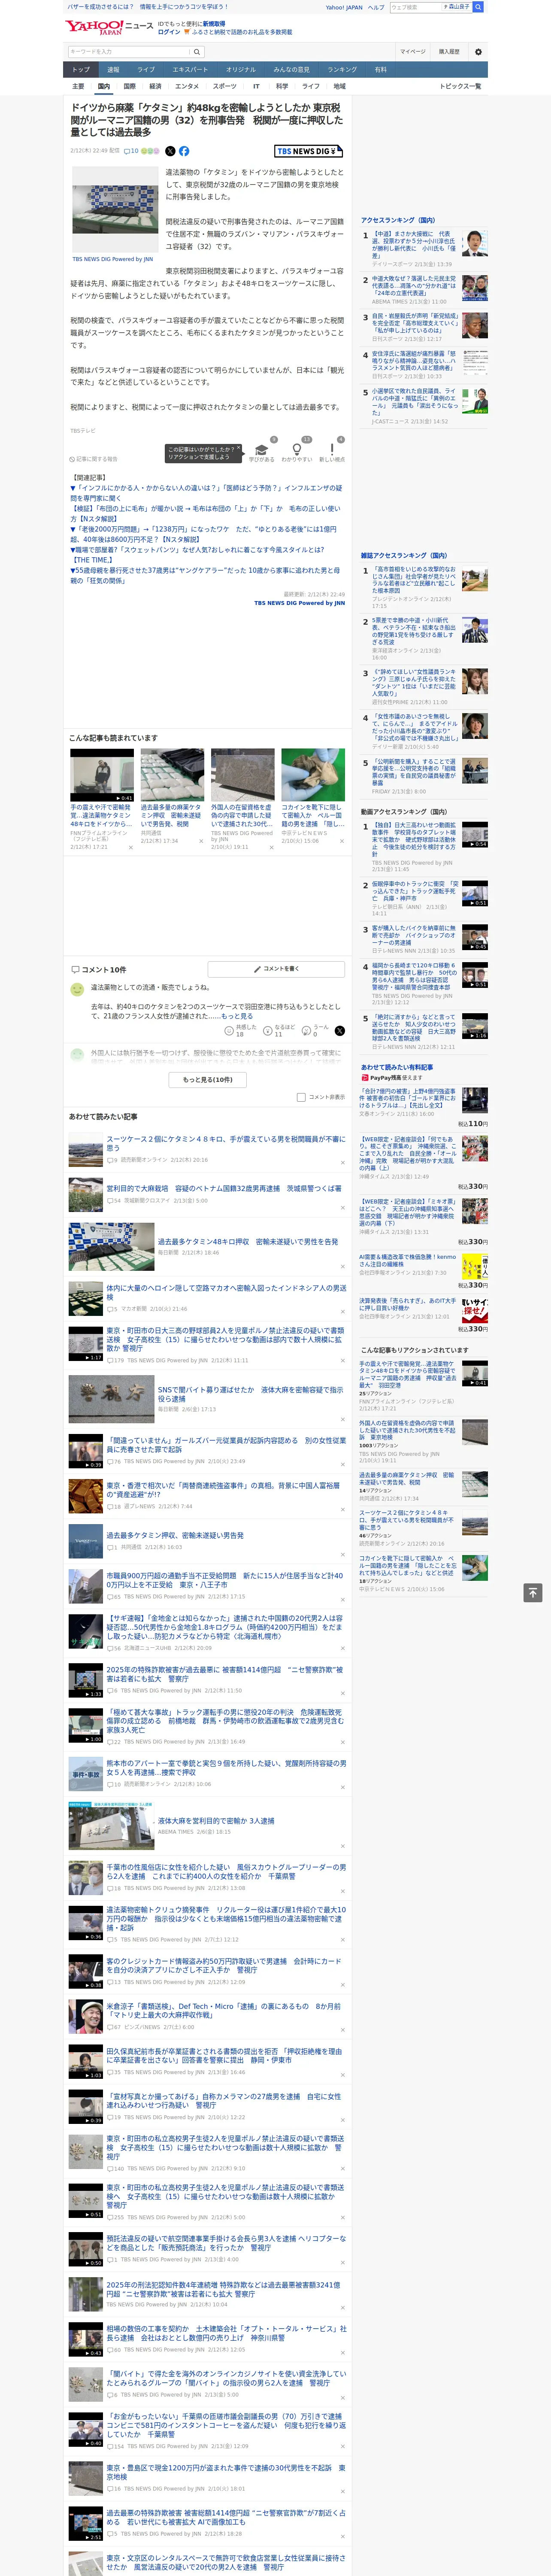Select the トップ tab
The width and height of the screenshot is (551, 2576).
81,69
